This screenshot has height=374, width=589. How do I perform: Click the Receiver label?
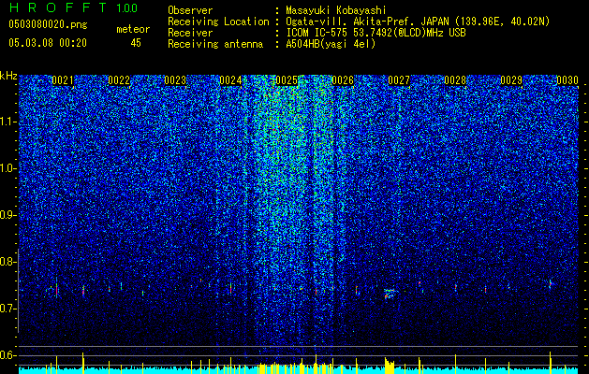(x=190, y=33)
